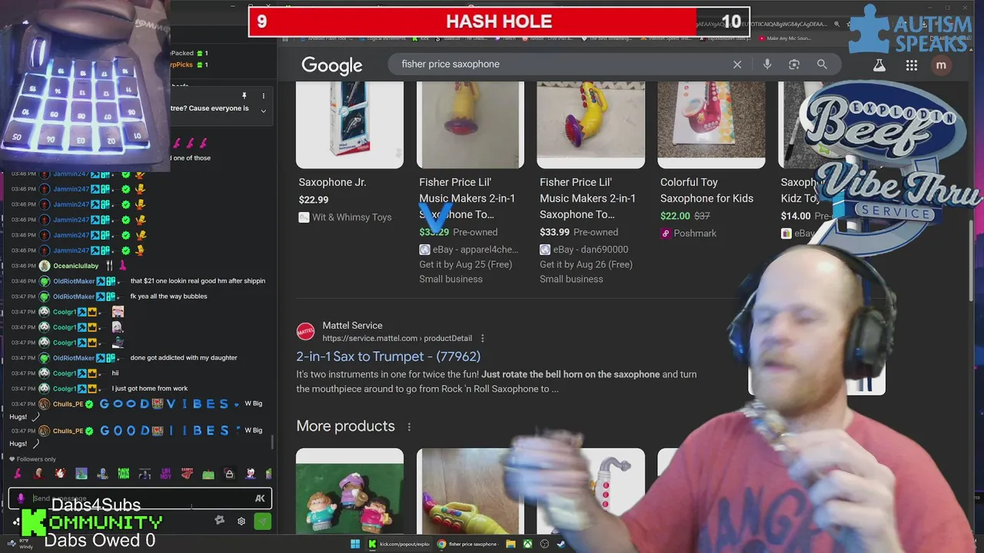The height and width of the screenshot is (553, 984).
Task: Open Google Lens image search
Action: 794,65
